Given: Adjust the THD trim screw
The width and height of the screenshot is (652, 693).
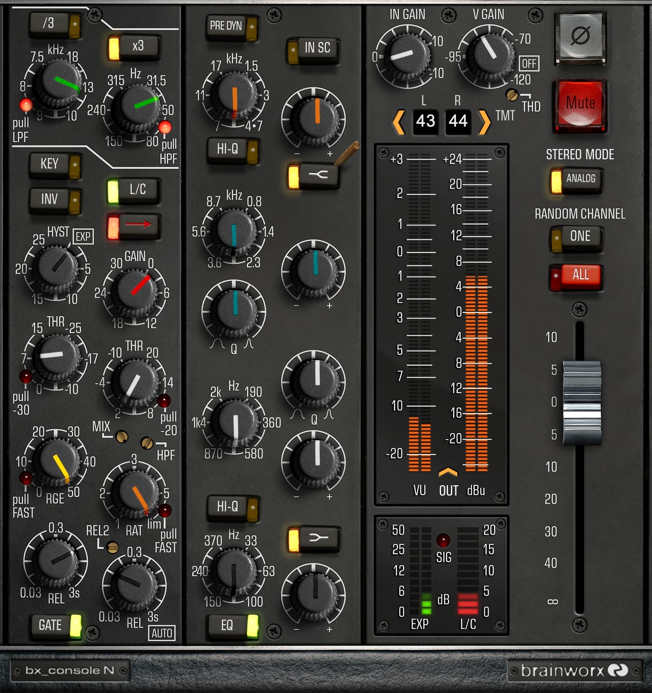Looking at the screenshot, I should point(512,95).
